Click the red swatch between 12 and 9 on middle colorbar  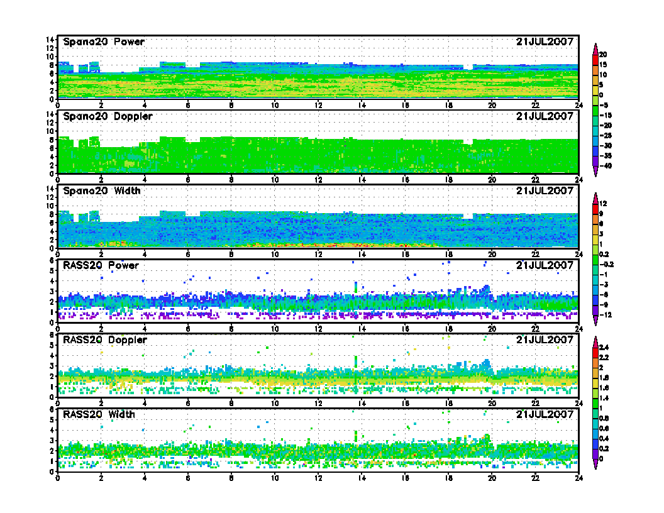[x=595, y=209]
